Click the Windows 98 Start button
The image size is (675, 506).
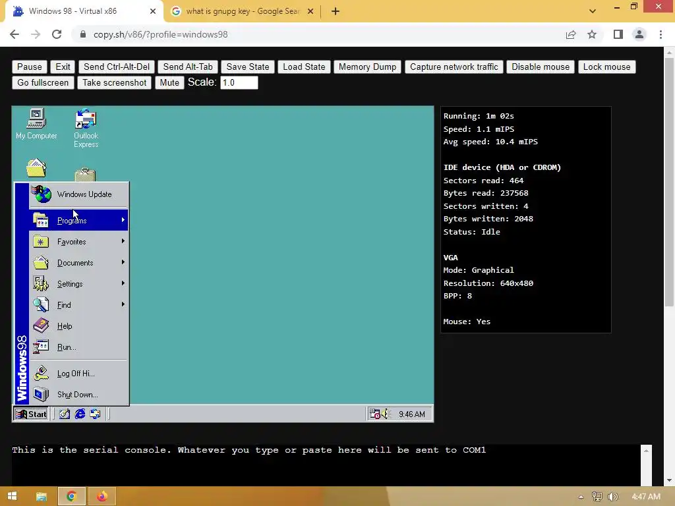(31, 414)
